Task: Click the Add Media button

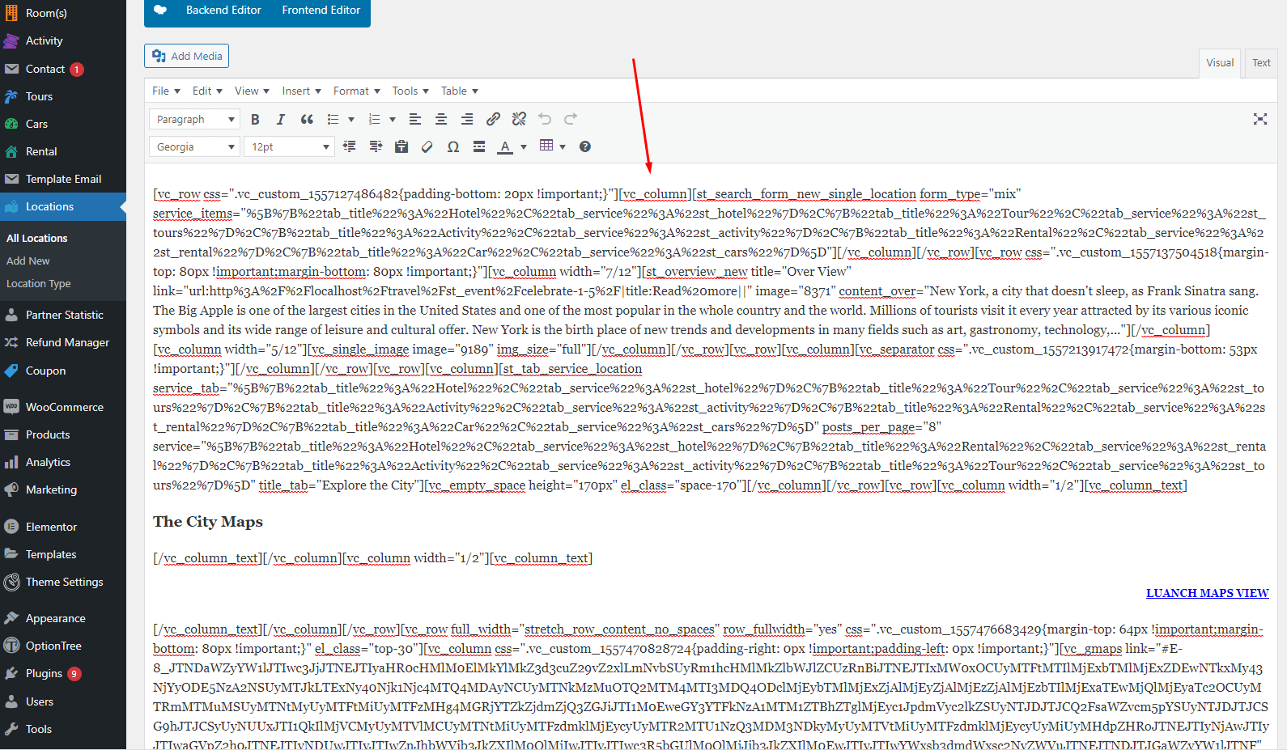Action: click(187, 56)
